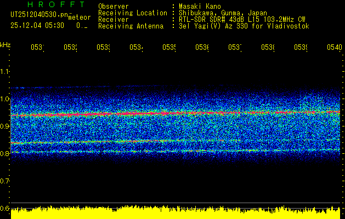Click the green 'meteor' label
This screenshot has height=219, width=345.
pyautogui.click(x=80, y=18)
